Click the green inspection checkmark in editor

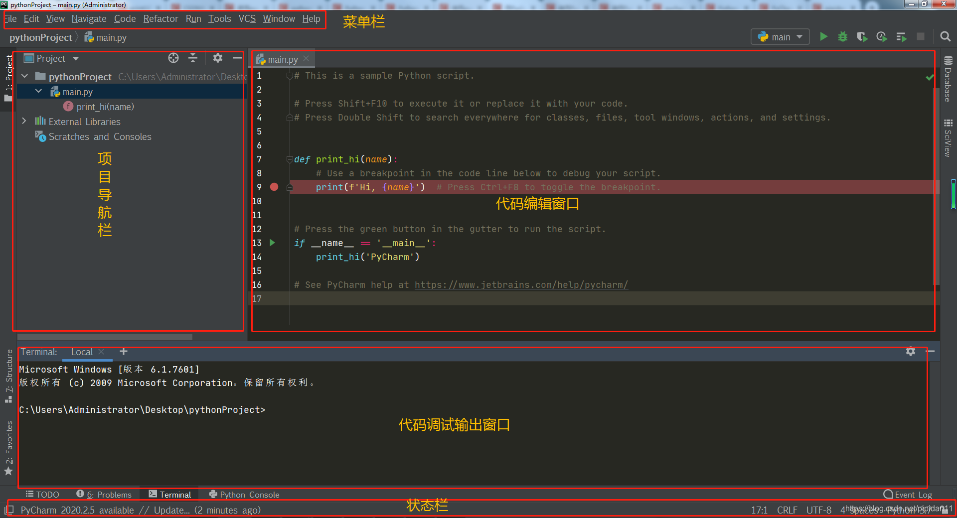pos(930,77)
